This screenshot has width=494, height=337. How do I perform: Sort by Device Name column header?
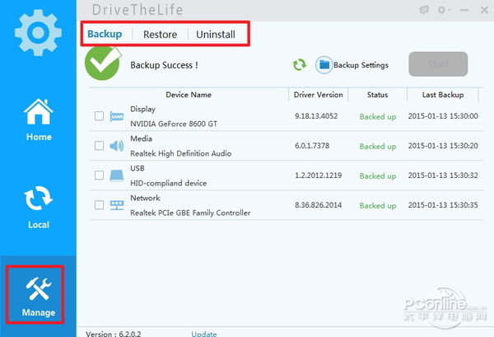point(189,95)
